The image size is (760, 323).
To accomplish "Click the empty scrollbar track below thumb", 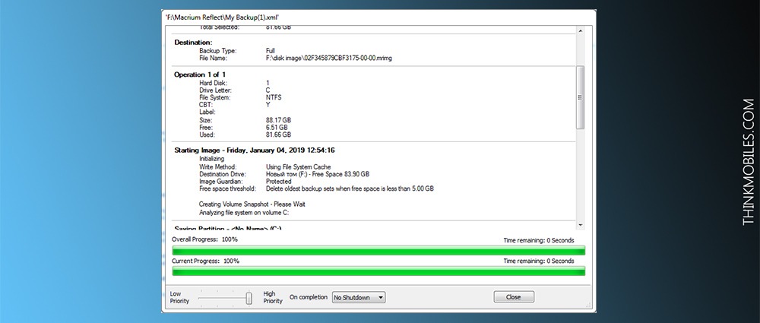I will coord(580,175).
